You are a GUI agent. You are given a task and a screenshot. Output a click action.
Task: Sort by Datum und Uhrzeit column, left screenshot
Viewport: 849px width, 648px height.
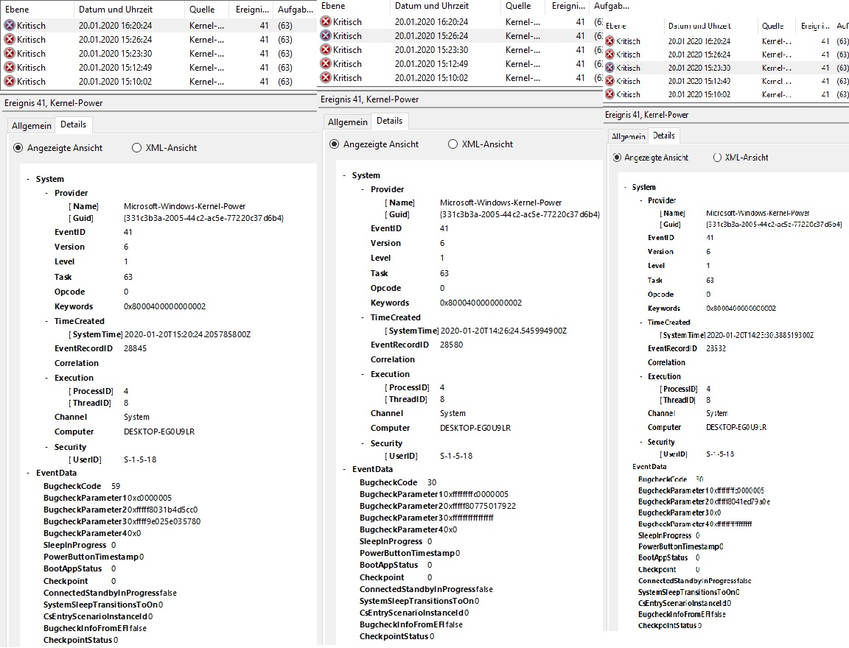point(129,9)
